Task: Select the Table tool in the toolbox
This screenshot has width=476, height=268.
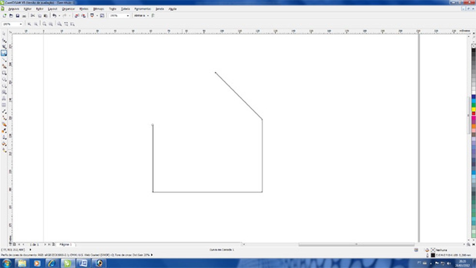Action: (4, 105)
